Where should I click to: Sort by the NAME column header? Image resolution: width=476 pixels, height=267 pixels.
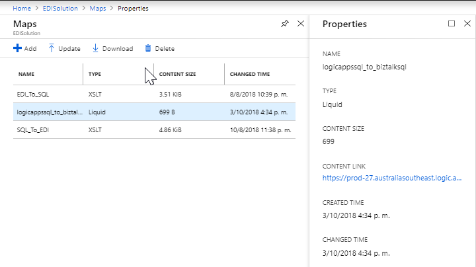[x=26, y=74]
